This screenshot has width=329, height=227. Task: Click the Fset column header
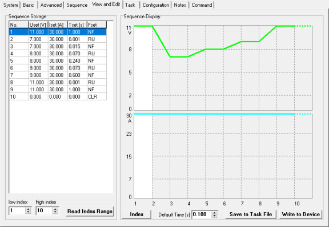97,25
